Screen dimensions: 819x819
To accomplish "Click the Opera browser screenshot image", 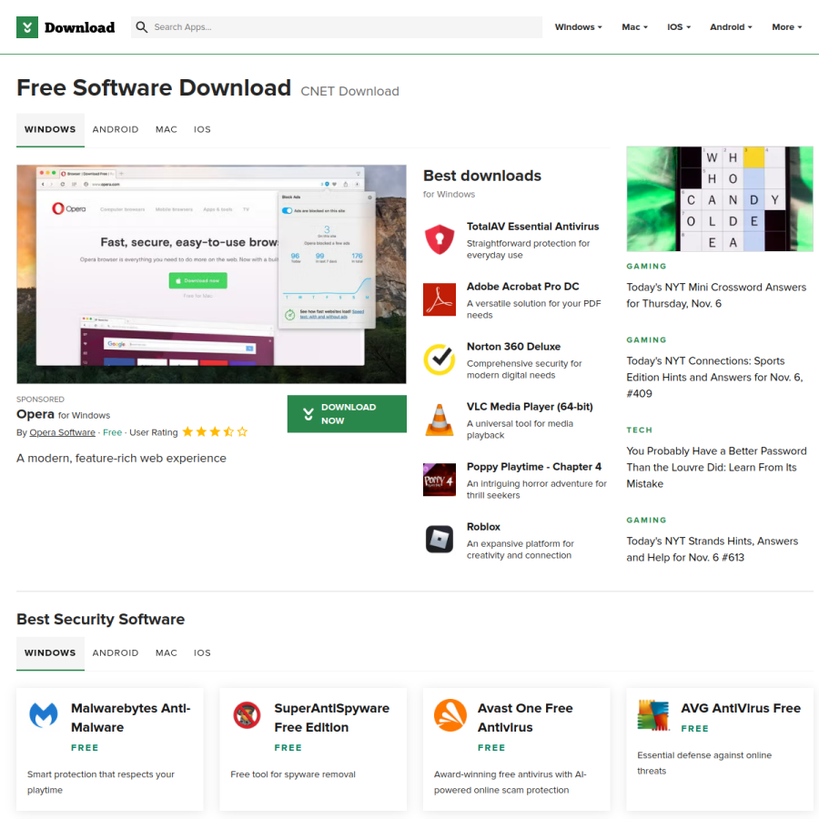I will point(211,274).
